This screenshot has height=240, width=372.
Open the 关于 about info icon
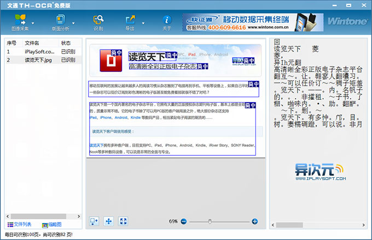pos(167,22)
